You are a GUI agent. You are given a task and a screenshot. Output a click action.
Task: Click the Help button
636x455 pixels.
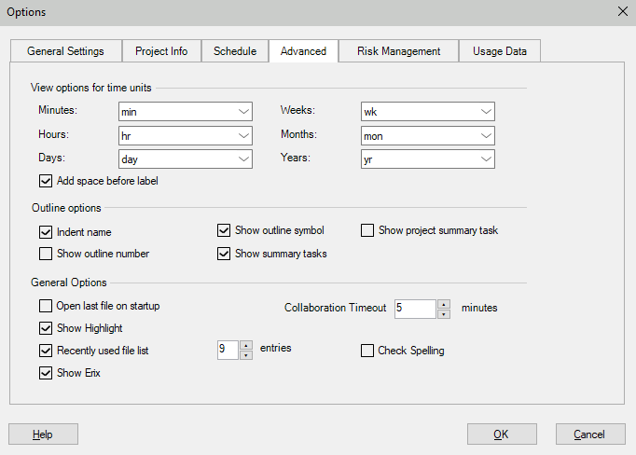[43, 434]
